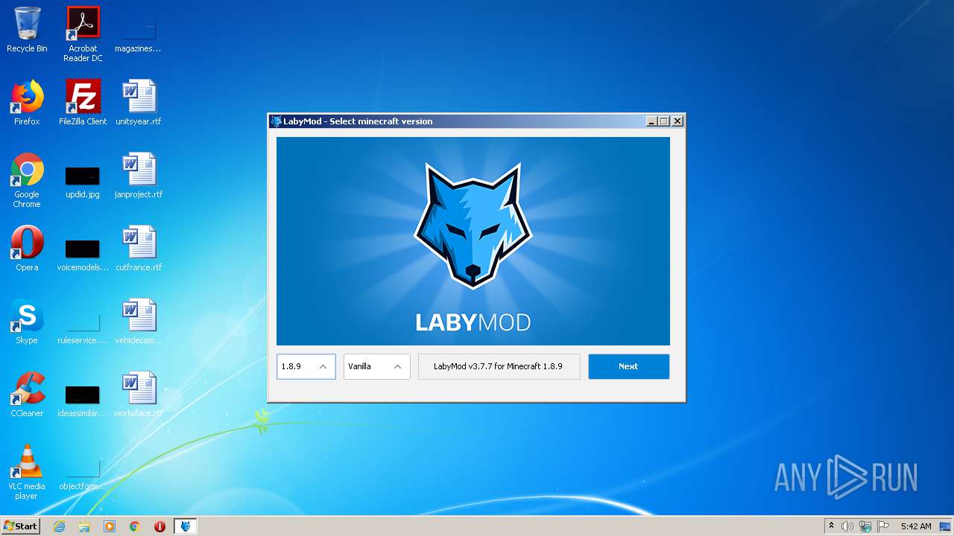Screen dimensions: 954x536
Task: Click the network tray icon
Action: (x=865, y=526)
